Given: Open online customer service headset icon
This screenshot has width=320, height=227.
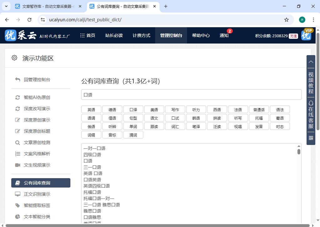Looking at the screenshot, I should [311, 103].
